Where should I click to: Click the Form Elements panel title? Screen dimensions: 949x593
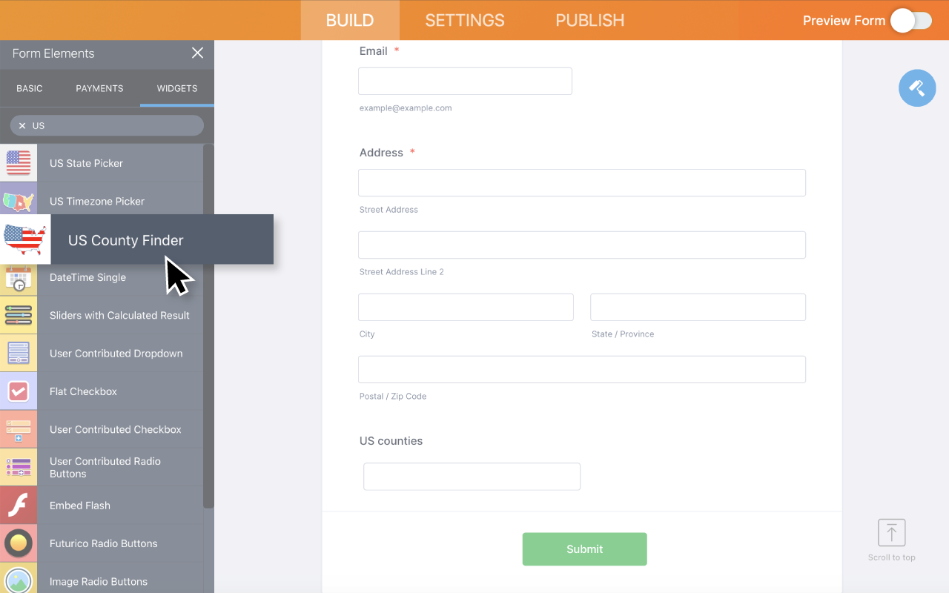[x=53, y=53]
